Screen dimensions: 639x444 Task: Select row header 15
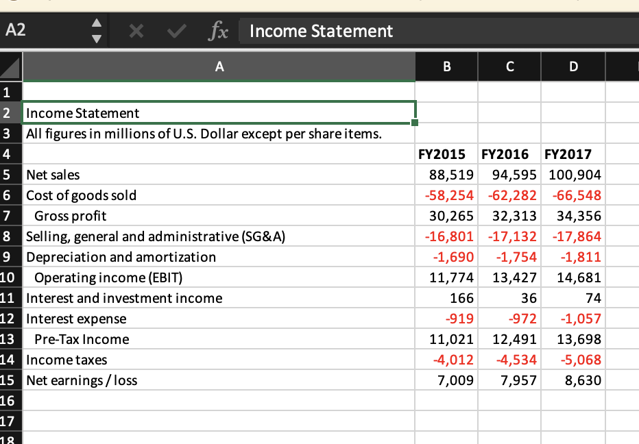click(x=11, y=380)
